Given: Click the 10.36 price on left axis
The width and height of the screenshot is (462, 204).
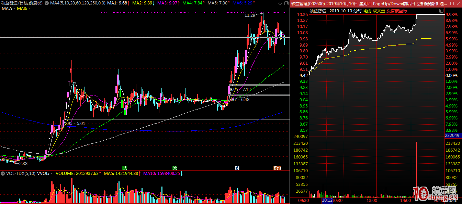Looking at the screenshot, I should 302,15.
